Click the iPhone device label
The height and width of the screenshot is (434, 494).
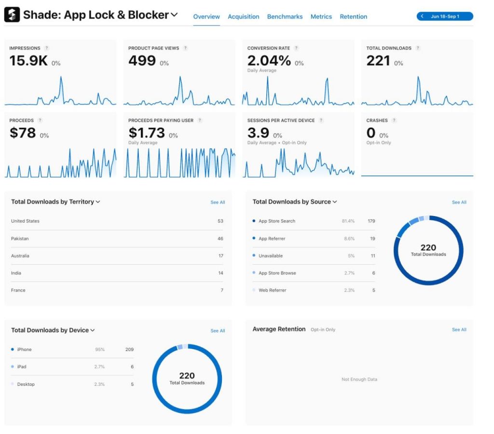pos(24,349)
